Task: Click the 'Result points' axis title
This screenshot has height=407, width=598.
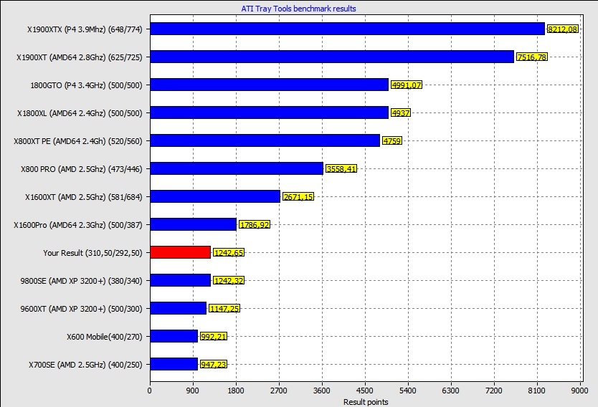Action: pyautogui.click(x=366, y=402)
